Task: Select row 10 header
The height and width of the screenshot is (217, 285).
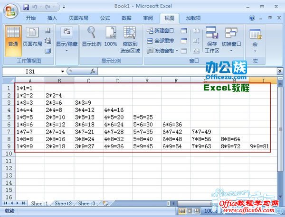Action: tap(9, 154)
